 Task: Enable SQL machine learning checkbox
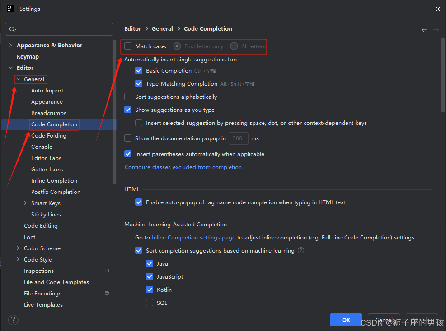(x=150, y=303)
